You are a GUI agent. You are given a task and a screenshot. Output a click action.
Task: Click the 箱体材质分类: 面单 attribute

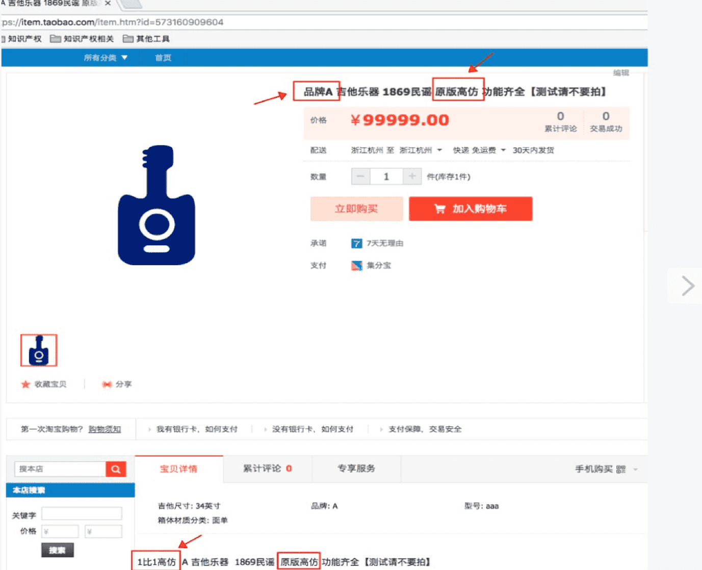point(193,520)
